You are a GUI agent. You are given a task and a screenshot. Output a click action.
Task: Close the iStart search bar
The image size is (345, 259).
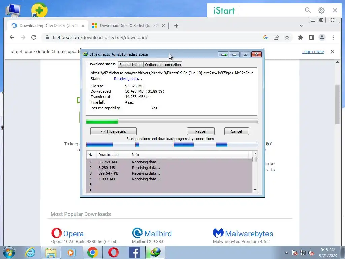(x=335, y=10)
